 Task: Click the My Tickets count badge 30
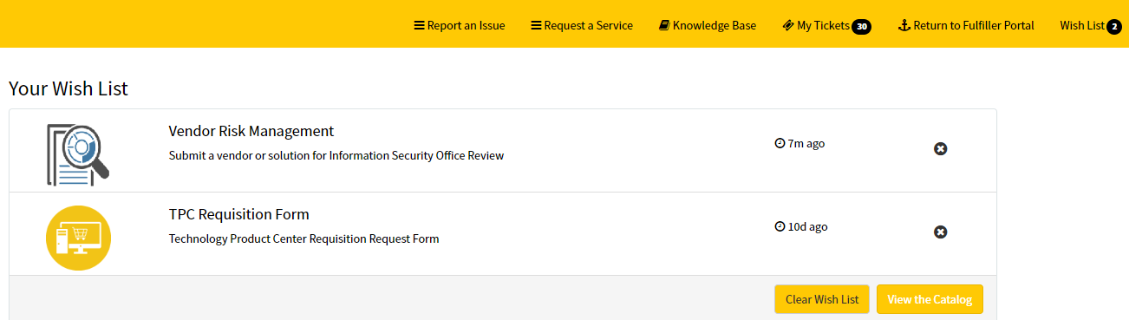(x=861, y=27)
